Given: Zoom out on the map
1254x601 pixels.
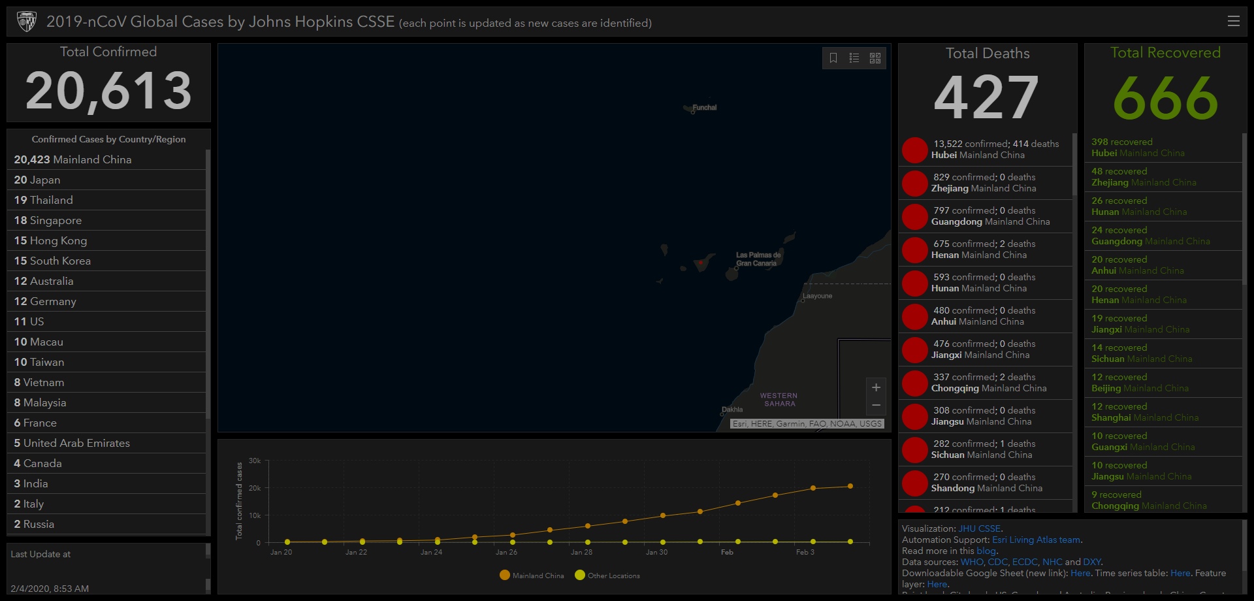Looking at the screenshot, I should [876, 406].
